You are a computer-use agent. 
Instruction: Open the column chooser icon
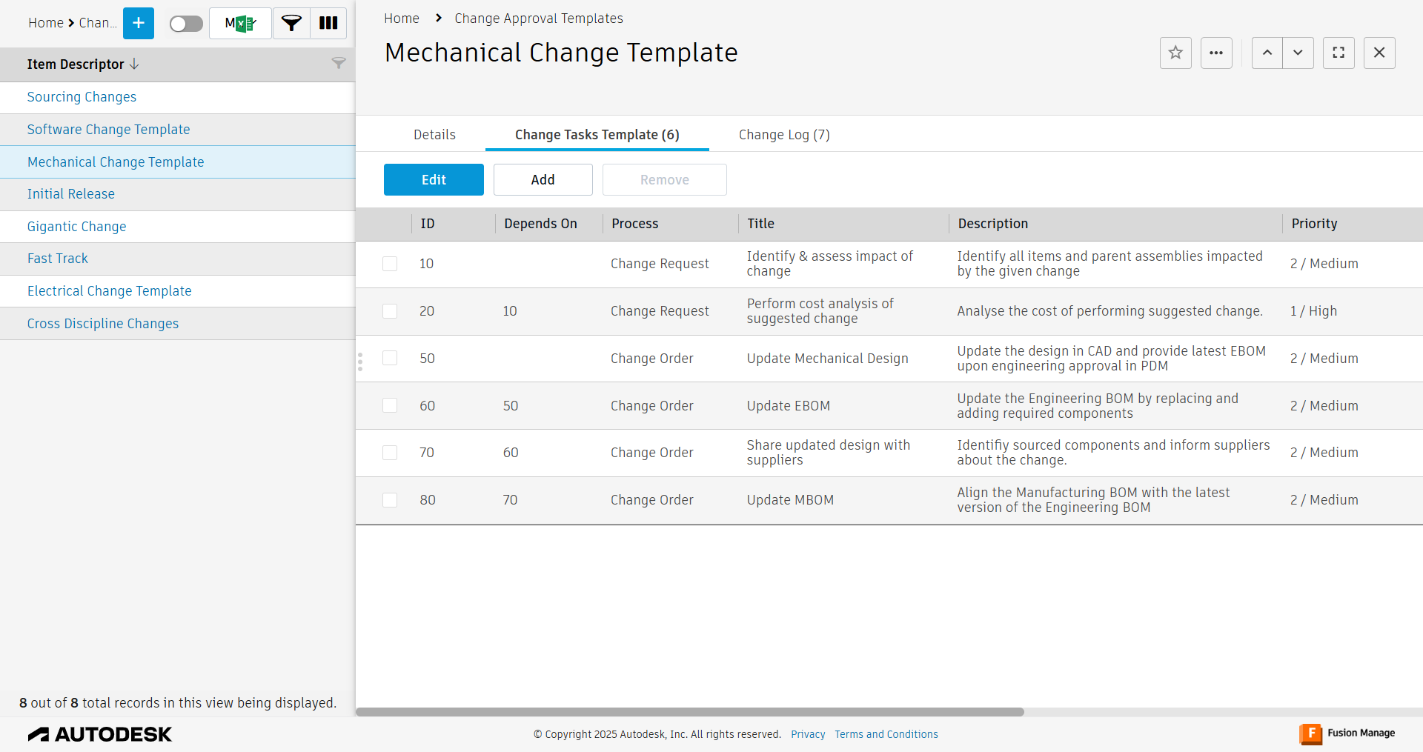(328, 23)
